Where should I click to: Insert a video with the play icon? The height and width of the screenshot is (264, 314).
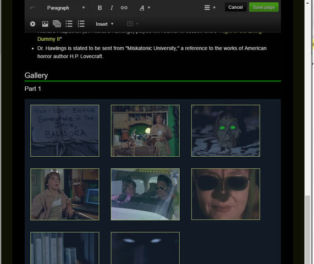coord(32,24)
